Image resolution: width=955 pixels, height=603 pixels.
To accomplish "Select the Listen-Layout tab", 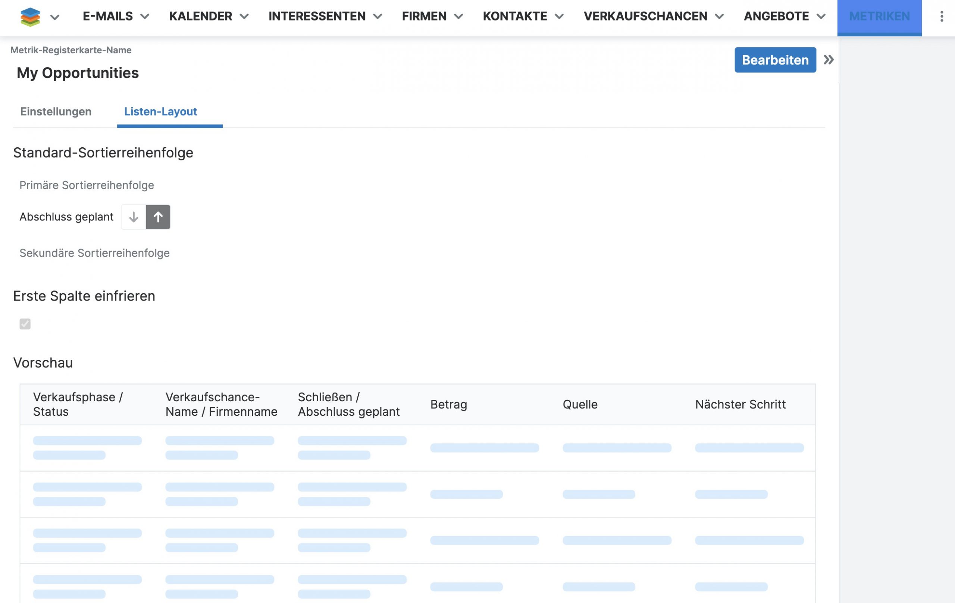I will pyautogui.click(x=161, y=112).
